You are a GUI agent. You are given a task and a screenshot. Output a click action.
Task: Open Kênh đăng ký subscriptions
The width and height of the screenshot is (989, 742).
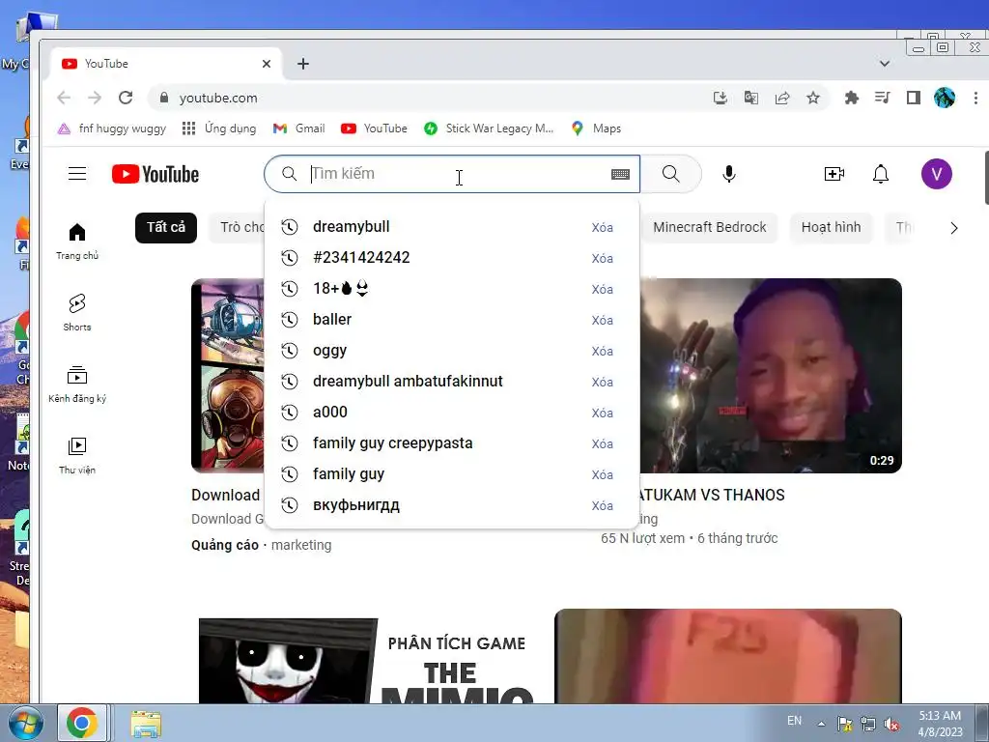(77, 385)
